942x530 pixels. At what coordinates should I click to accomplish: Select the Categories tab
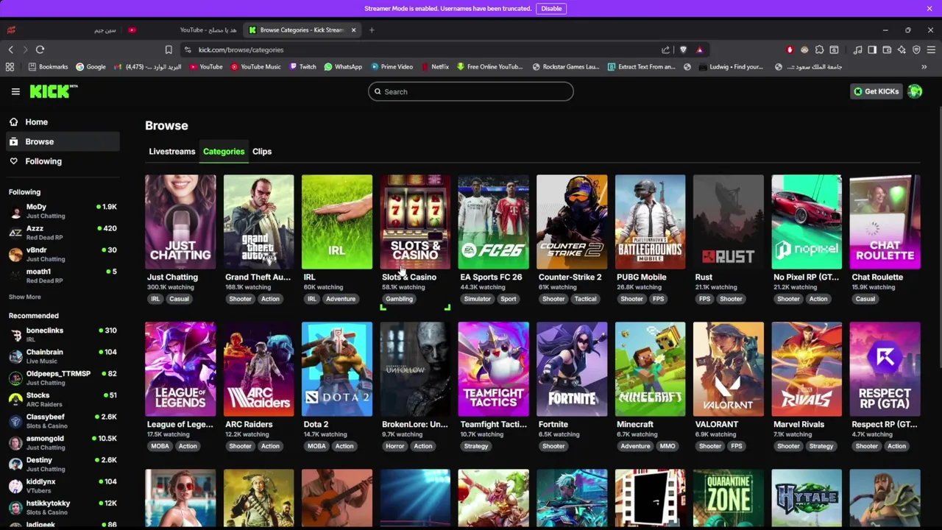[224, 152]
